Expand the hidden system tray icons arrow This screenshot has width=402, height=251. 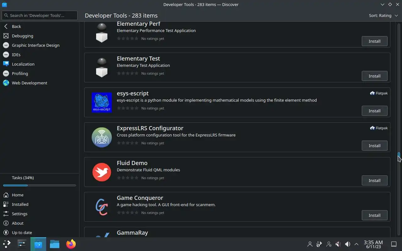pyautogui.click(x=356, y=244)
